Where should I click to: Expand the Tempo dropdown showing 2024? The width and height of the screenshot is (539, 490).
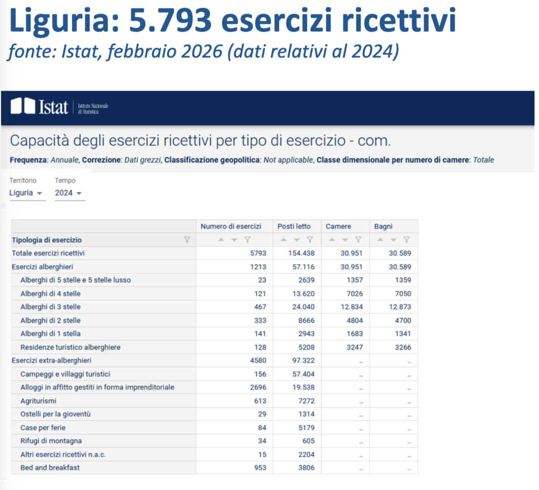click(69, 193)
